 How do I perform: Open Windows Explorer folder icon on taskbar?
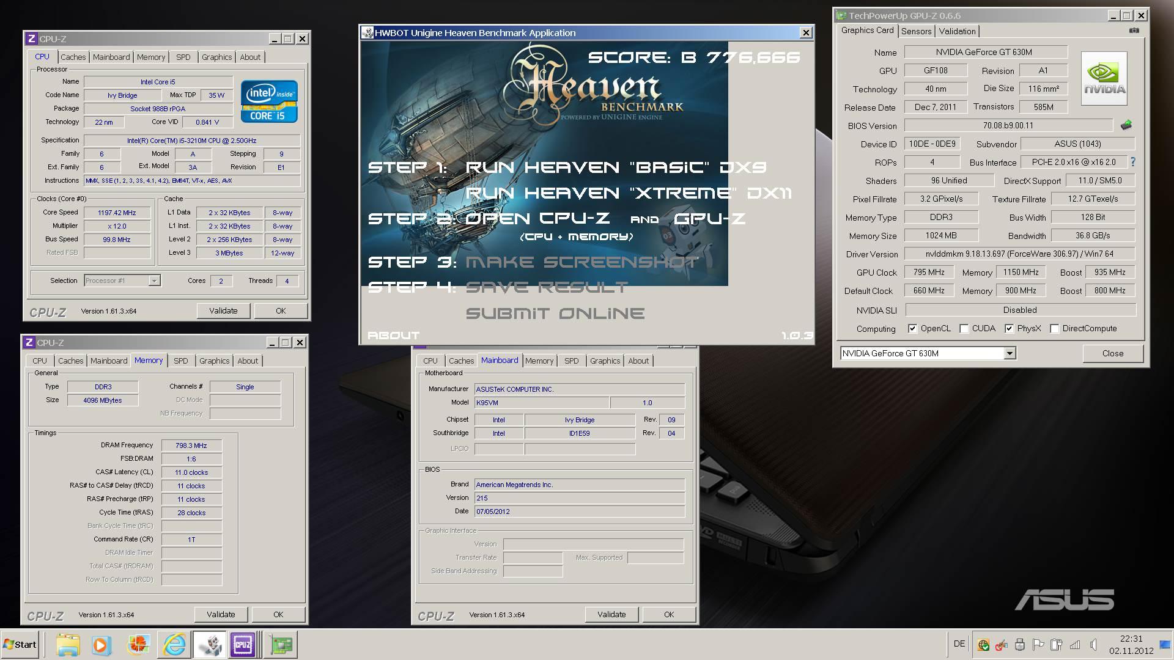(67, 645)
